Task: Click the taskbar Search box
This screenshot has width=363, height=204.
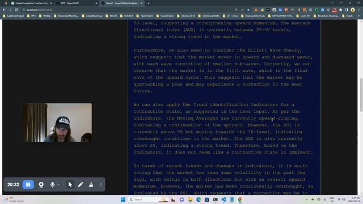Action: click(x=148, y=199)
